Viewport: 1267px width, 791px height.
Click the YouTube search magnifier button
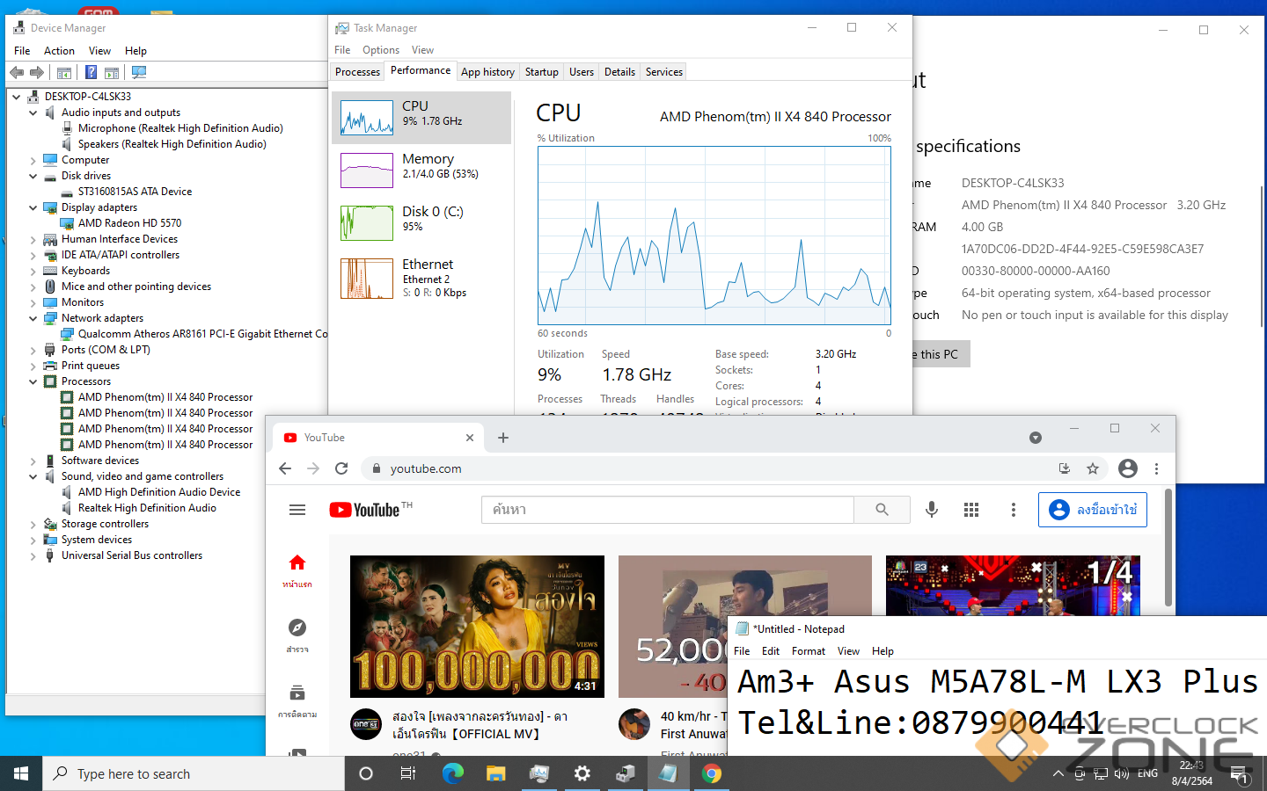[882, 510]
